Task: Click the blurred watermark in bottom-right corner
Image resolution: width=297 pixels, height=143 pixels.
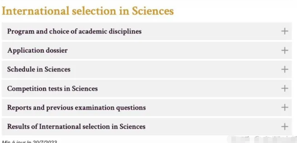Action: pyautogui.click(x=261, y=139)
